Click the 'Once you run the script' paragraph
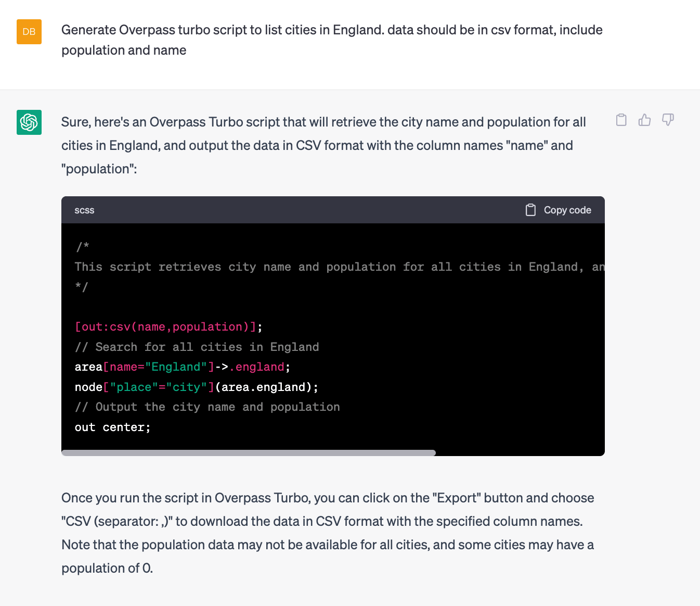Screen dimensions: 700x606 point(328,533)
